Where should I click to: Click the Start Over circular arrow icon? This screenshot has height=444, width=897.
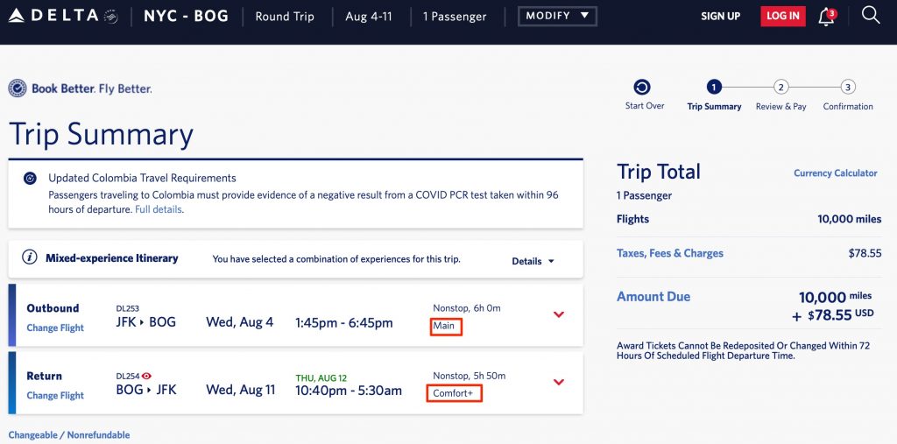(x=642, y=88)
